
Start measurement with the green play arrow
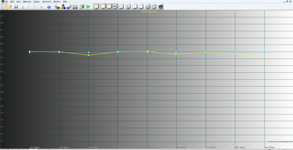[88, 6]
